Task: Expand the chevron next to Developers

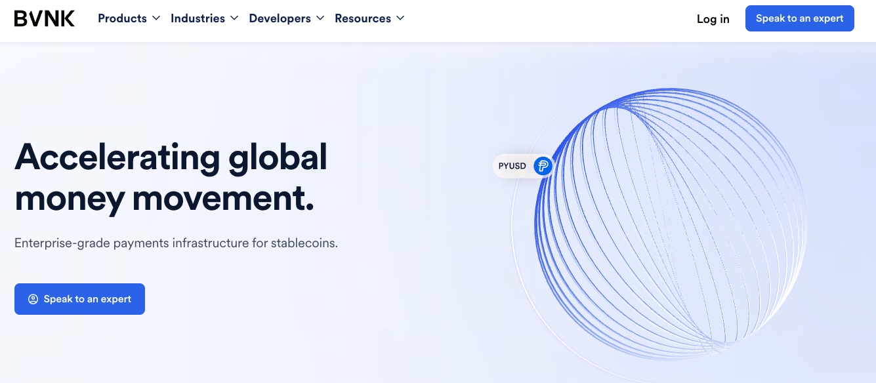Action: click(320, 18)
